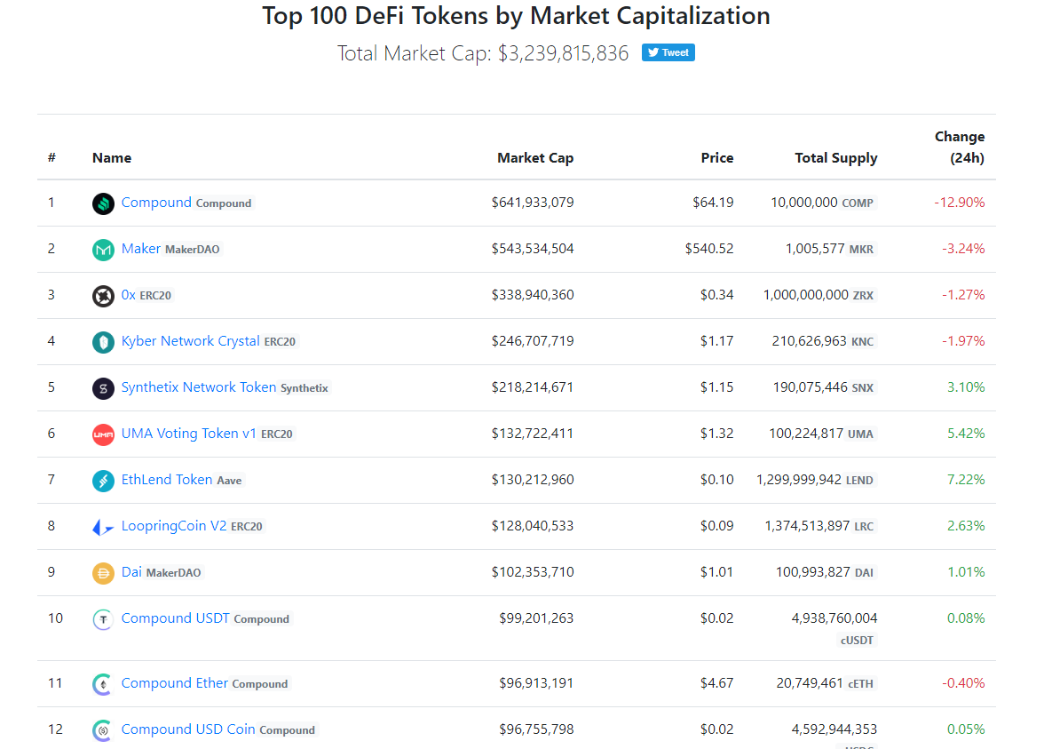Screen dimensions: 1044x749
Task: Click the Change (24h) column header
Action: pyautogui.click(x=960, y=147)
